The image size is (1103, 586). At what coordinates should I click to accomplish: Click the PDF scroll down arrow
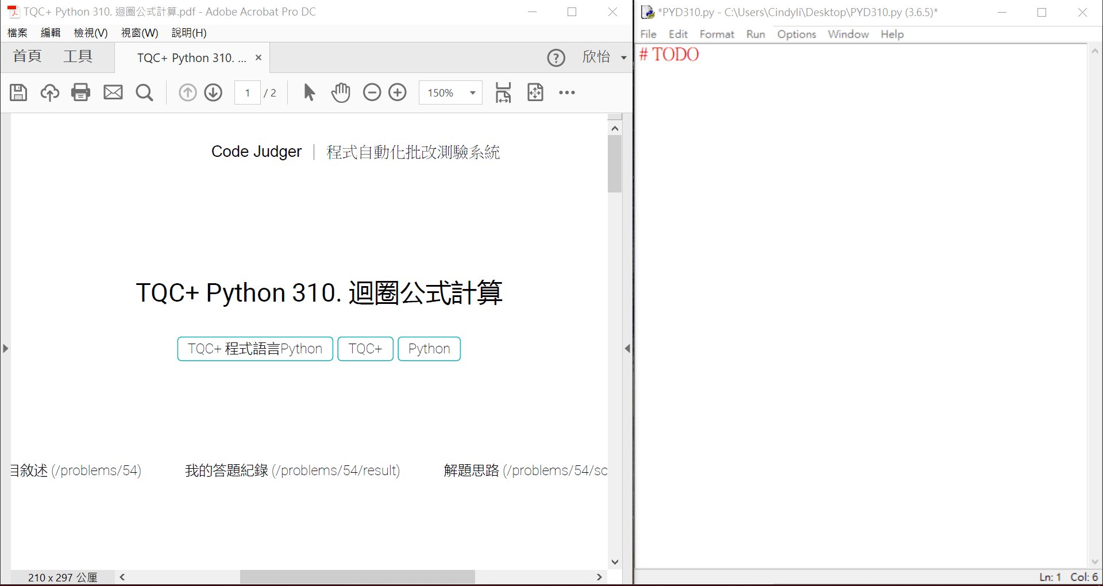[615, 562]
